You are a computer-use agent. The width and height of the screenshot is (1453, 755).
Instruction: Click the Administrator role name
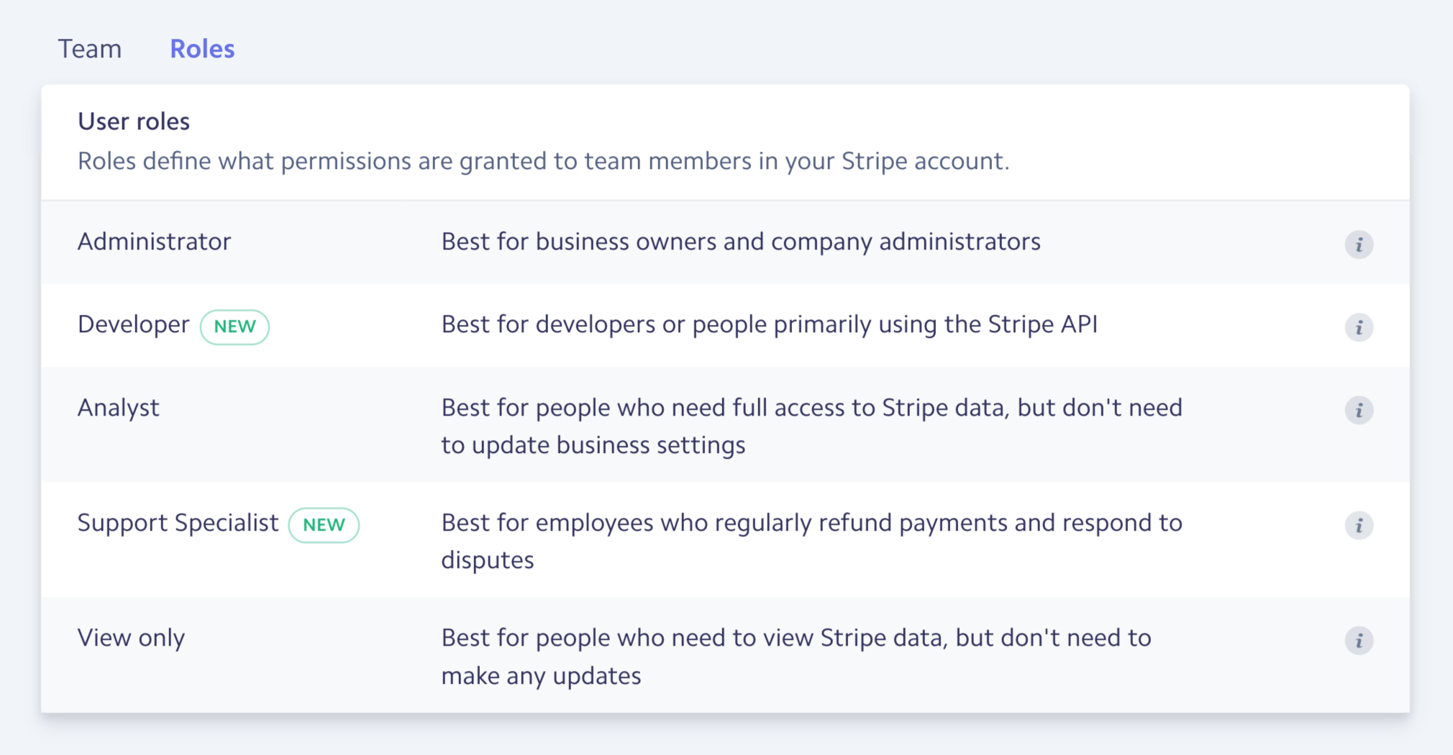point(153,242)
